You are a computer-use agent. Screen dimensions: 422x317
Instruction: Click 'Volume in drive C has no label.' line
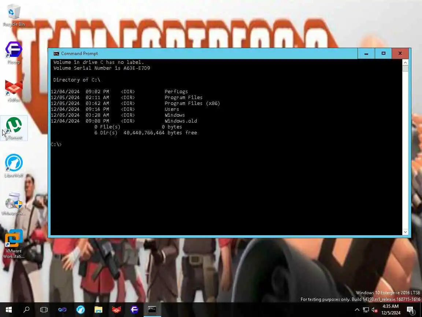tap(99, 62)
